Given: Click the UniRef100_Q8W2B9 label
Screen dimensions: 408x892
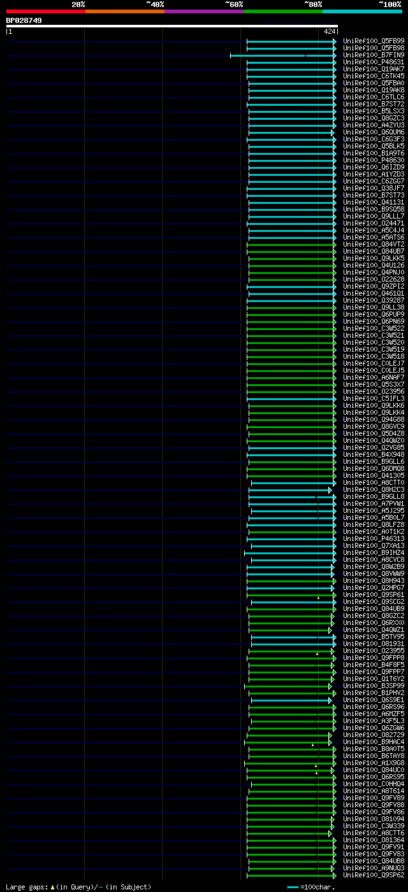Looking at the screenshot, I should [x=374, y=566].
